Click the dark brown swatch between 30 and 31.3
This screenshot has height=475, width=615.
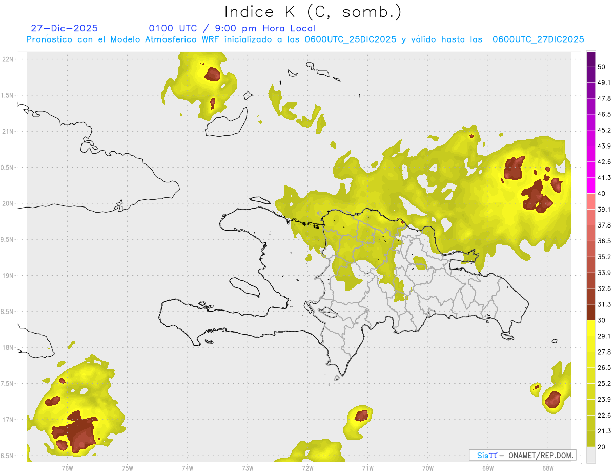(x=591, y=312)
